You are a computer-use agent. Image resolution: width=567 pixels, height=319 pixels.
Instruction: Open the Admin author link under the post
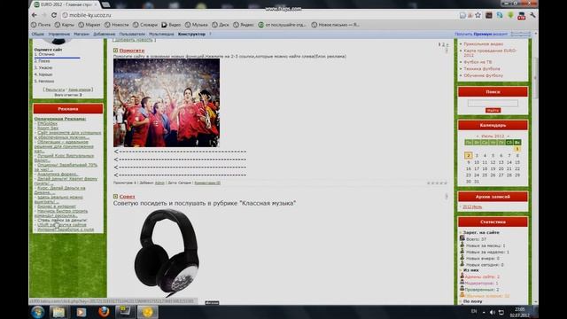pos(159,183)
